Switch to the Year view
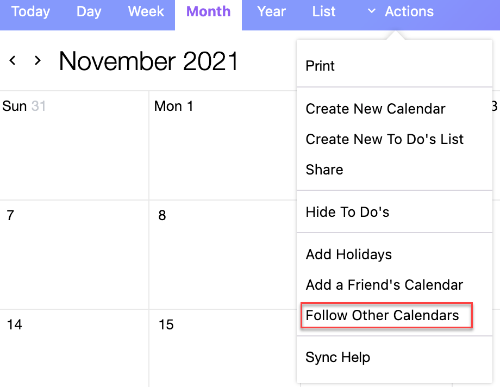The height and width of the screenshot is (387, 500). point(271,11)
